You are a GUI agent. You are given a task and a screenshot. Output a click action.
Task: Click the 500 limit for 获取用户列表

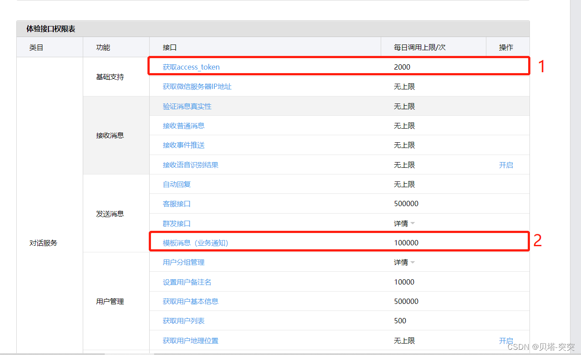400,321
